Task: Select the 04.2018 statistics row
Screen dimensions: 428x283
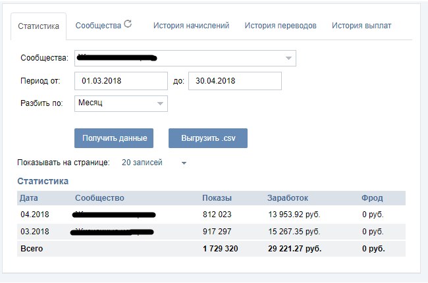Action: click(x=211, y=214)
